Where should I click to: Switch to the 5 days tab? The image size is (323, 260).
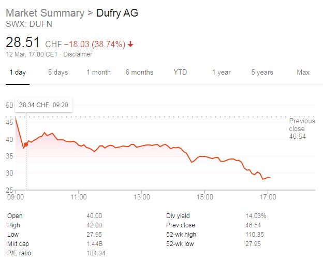point(58,73)
